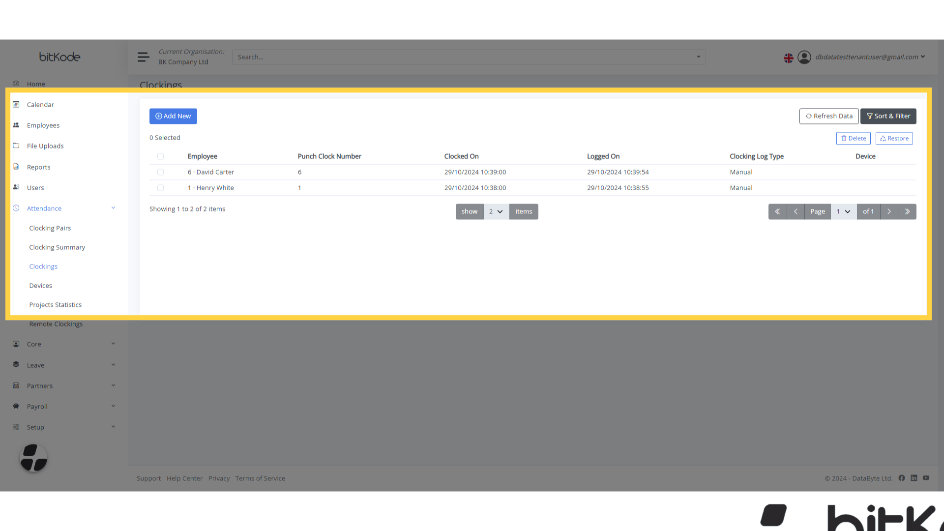Click the hamburger menu icon near Current Organisation
The width and height of the screenshot is (944, 531).
[x=143, y=57]
